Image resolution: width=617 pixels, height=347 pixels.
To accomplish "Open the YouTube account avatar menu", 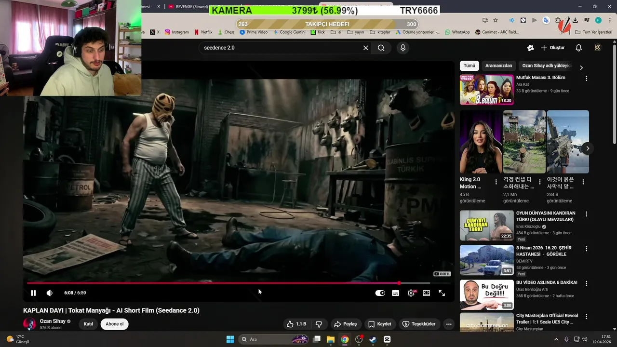I will point(598,48).
